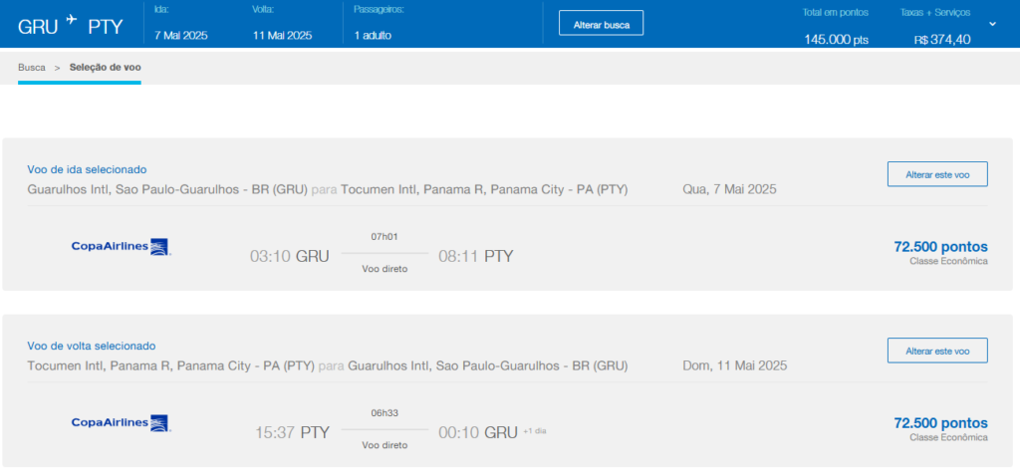Click the airplane icon between GRU and PTY
The height and width of the screenshot is (475, 1020).
pyautogui.click(x=70, y=21)
